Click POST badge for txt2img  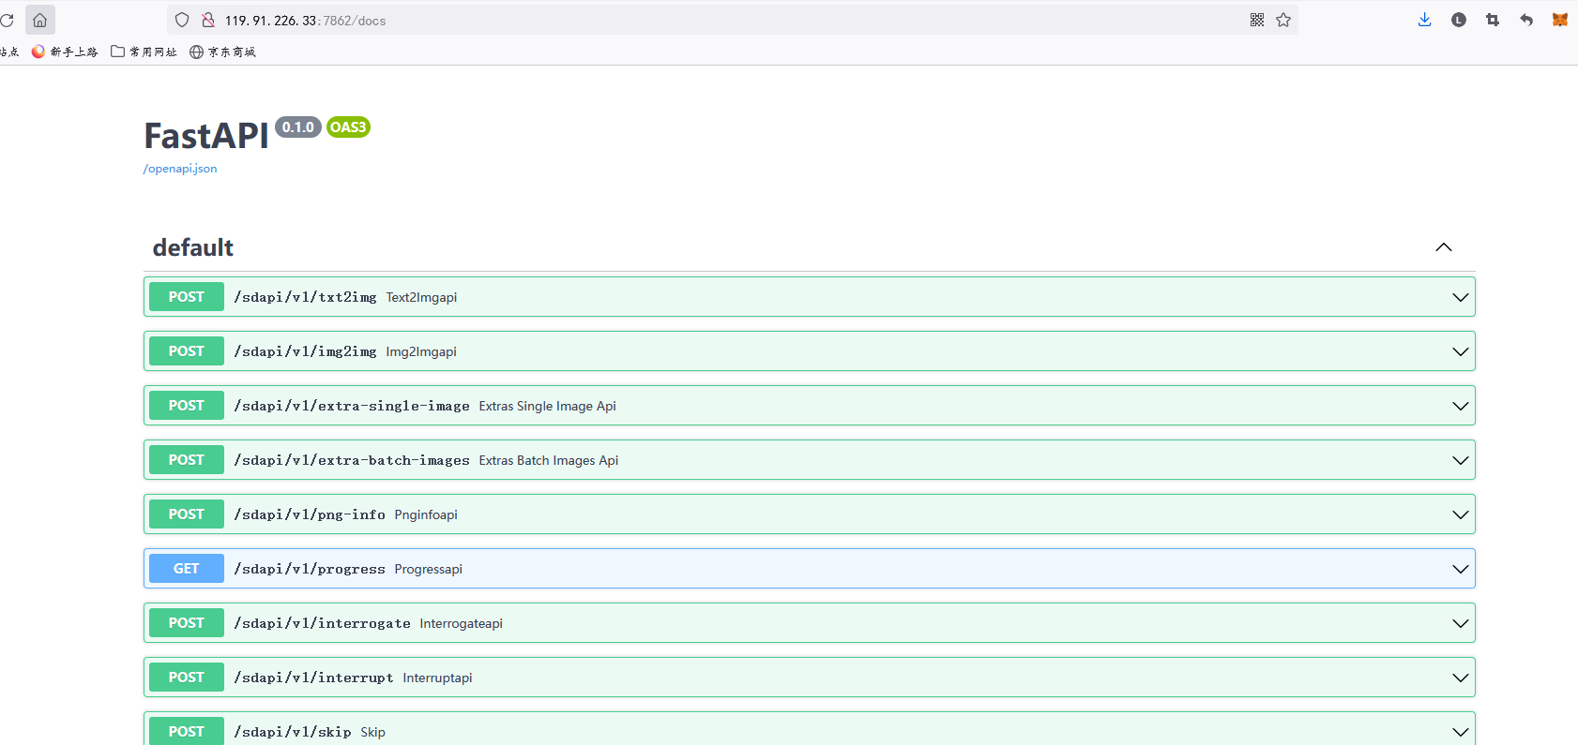pos(187,297)
